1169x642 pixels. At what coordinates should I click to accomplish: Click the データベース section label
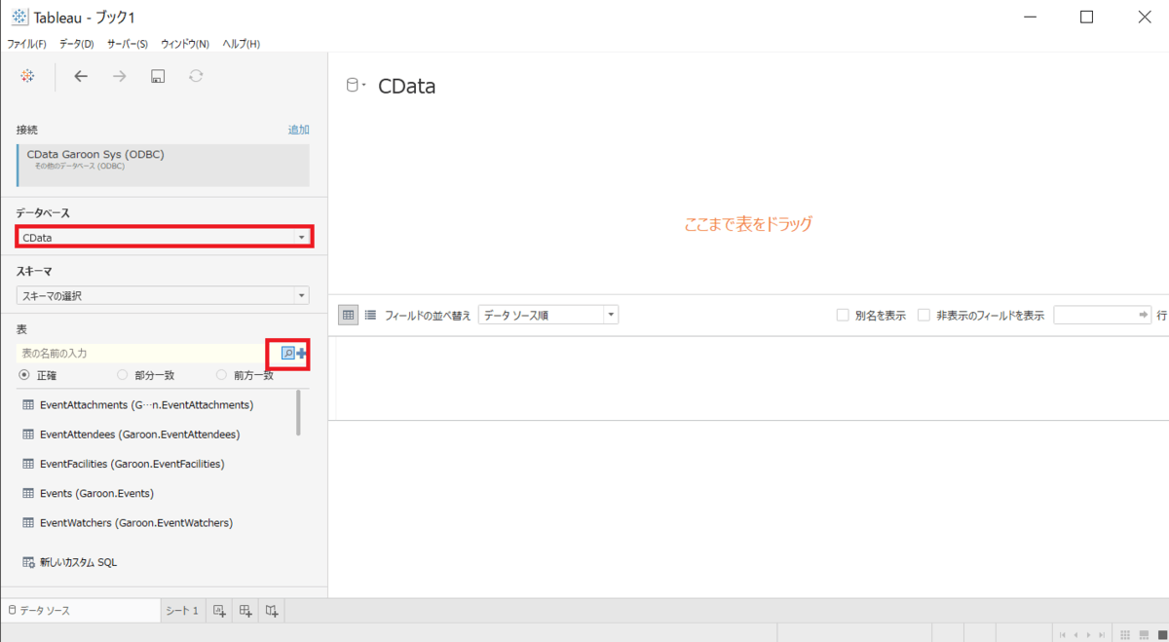tap(43, 212)
